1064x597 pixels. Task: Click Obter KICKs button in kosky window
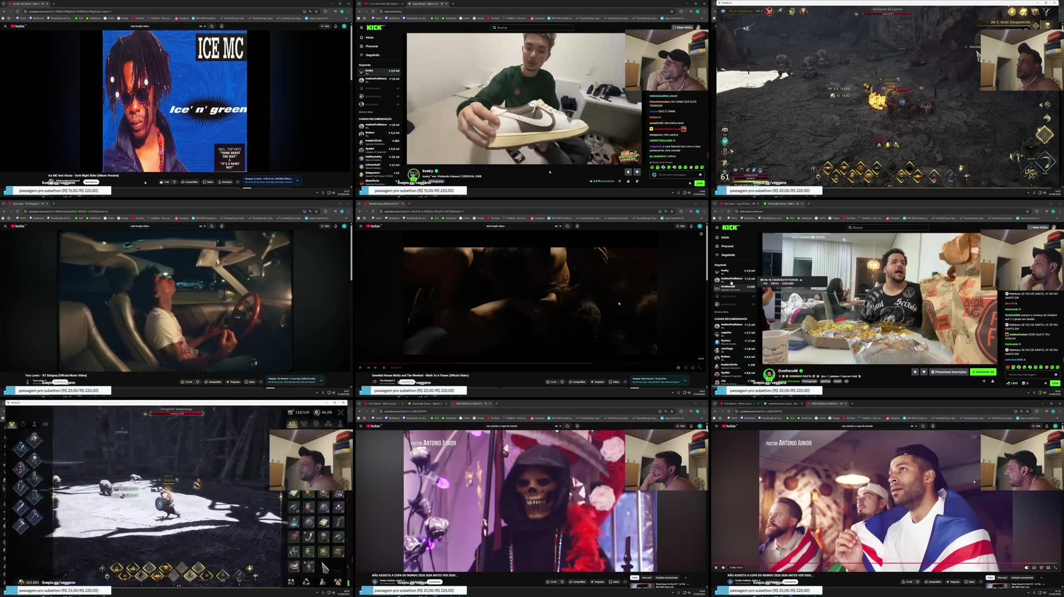pos(682,27)
